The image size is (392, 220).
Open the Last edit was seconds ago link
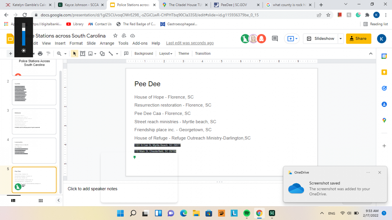pyautogui.click(x=190, y=43)
